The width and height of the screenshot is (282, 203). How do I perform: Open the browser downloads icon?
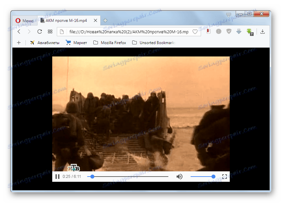pyautogui.click(x=262, y=32)
